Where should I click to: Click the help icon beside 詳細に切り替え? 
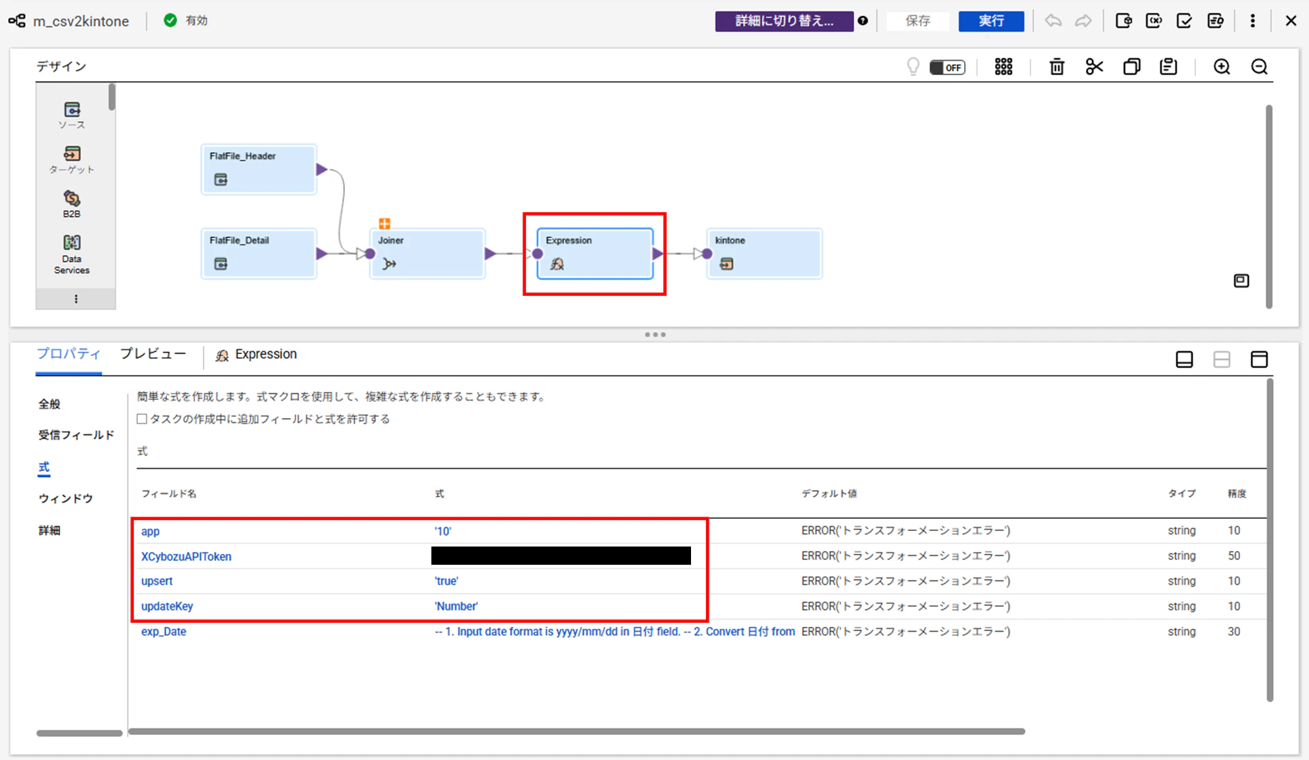click(x=863, y=21)
